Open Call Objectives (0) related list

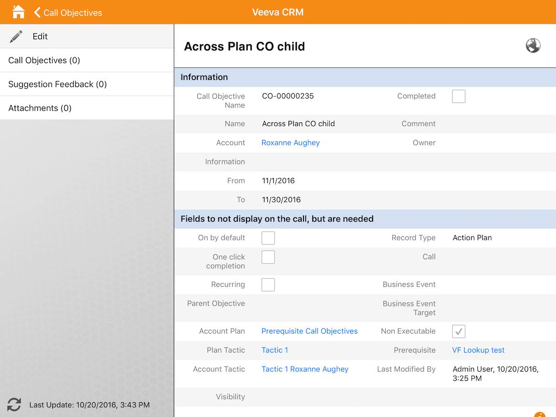pyautogui.click(x=44, y=60)
